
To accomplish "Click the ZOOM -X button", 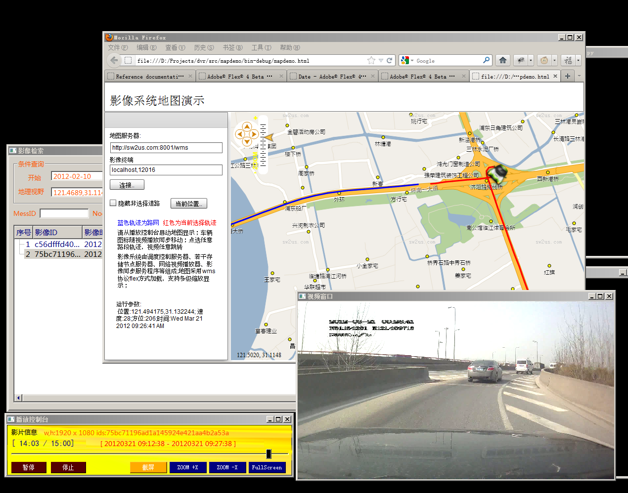I will click(227, 467).
